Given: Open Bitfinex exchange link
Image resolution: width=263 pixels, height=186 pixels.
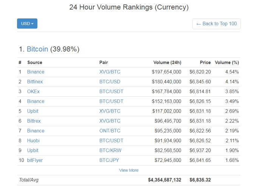Looking at the screenshot, I should coord(35,82).
